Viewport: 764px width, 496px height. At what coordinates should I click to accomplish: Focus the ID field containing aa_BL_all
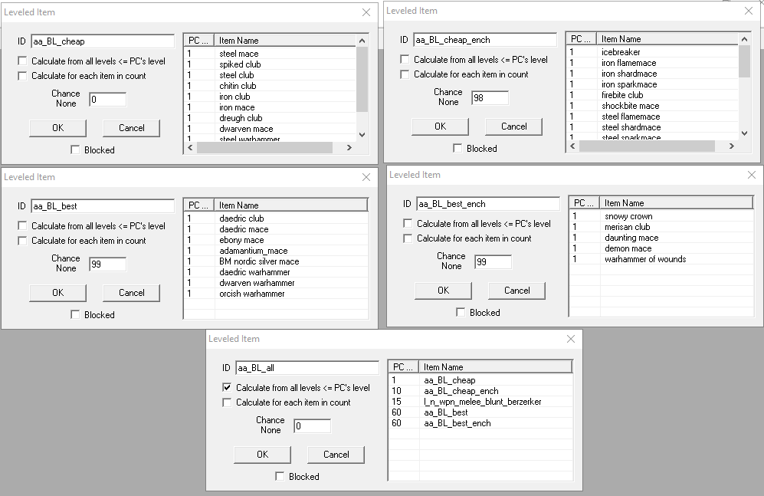tap(307, 368)
